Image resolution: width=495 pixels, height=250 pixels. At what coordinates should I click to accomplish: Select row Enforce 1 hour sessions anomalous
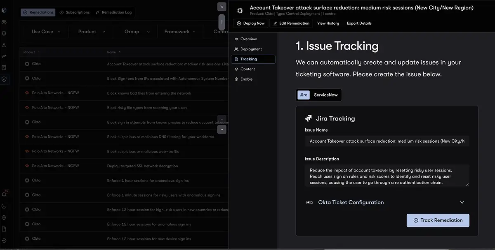coord(124,181)
